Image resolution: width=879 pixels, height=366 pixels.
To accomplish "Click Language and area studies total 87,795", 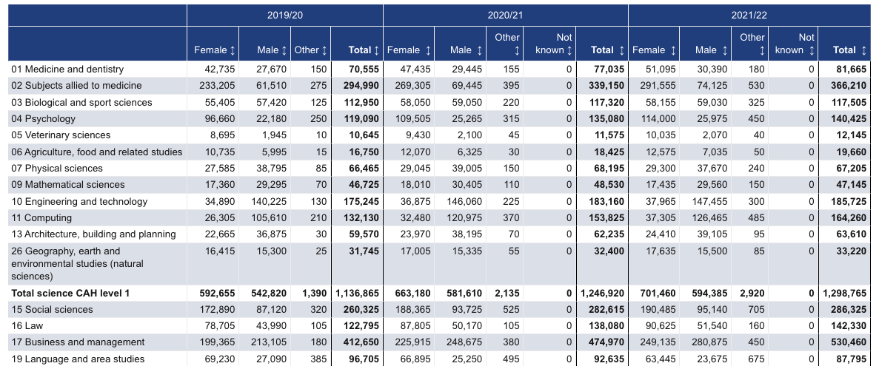I will tap(852, 359).
